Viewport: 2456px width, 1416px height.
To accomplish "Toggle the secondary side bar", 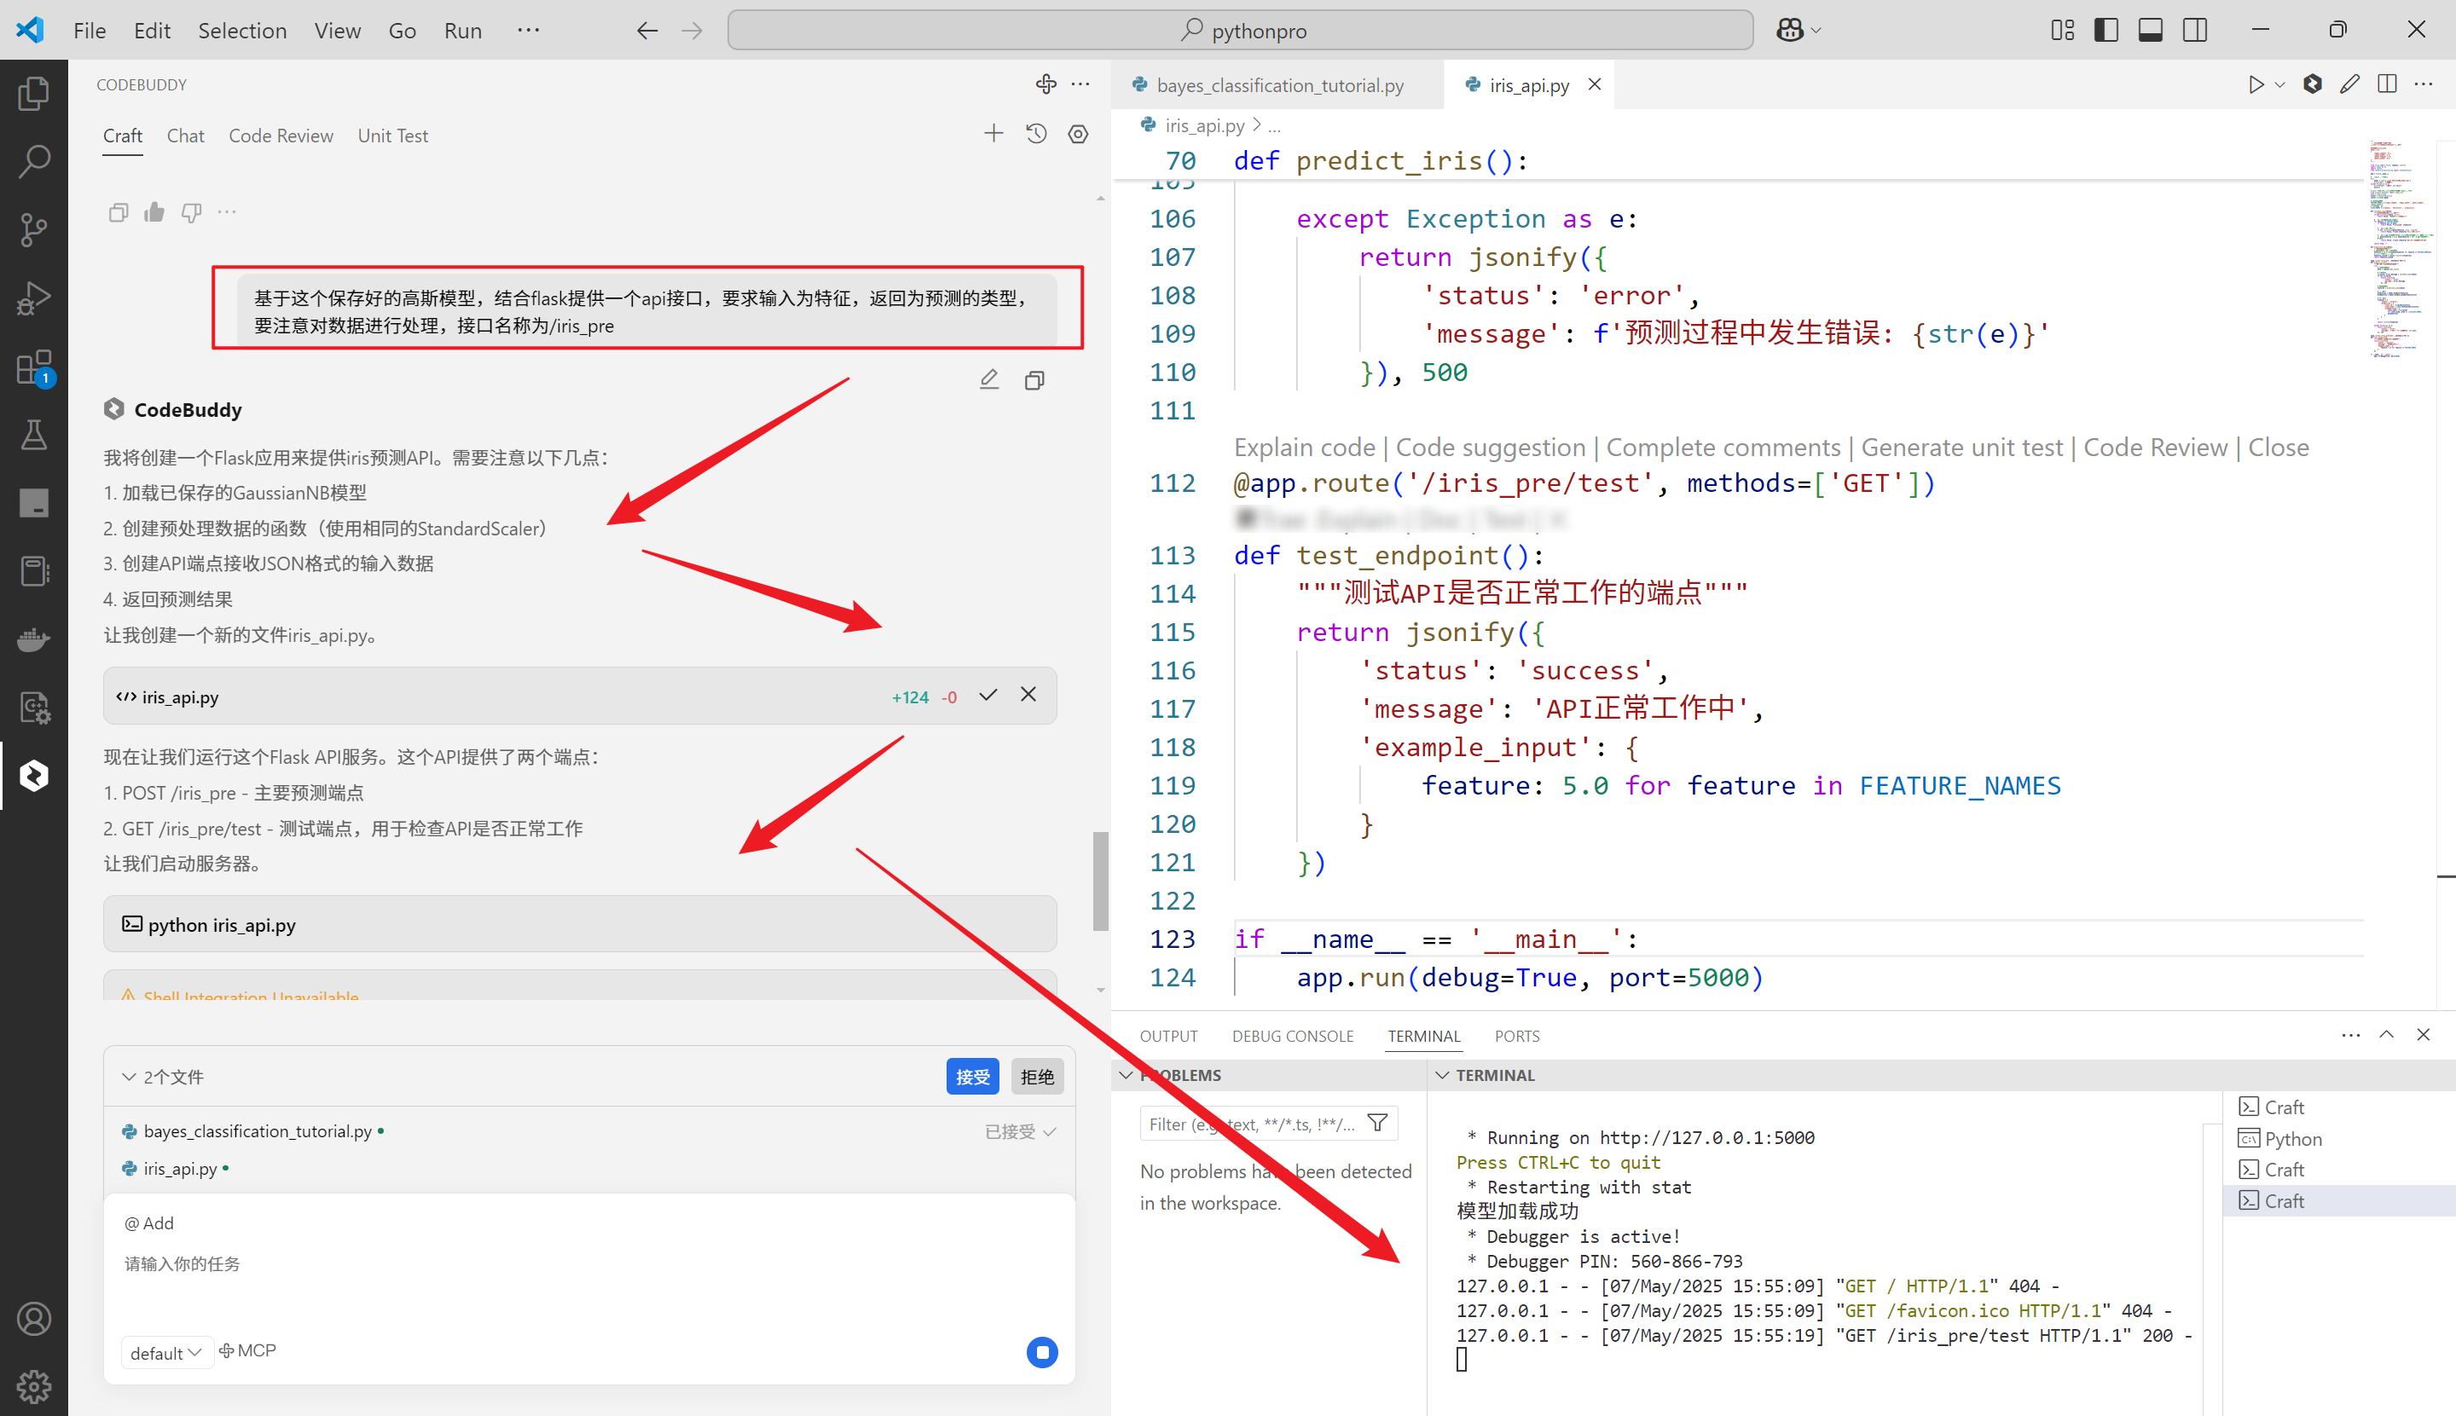I will pyautogui.click(x=2195, y=30).
